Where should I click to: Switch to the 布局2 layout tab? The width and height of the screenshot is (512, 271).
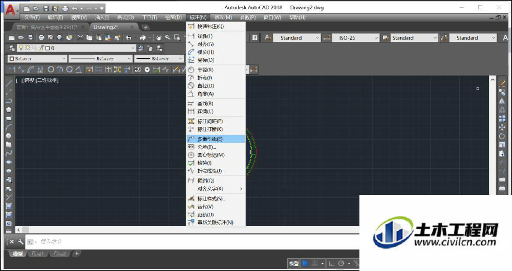(60, 254)
